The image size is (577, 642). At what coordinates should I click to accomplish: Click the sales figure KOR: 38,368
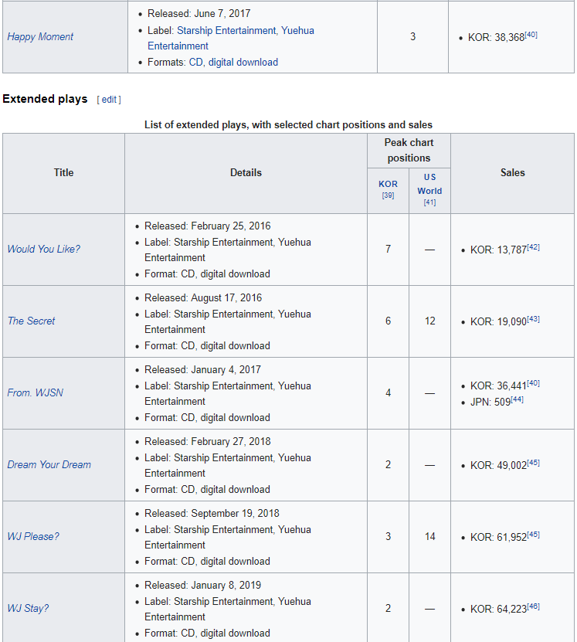coord(496,38)
